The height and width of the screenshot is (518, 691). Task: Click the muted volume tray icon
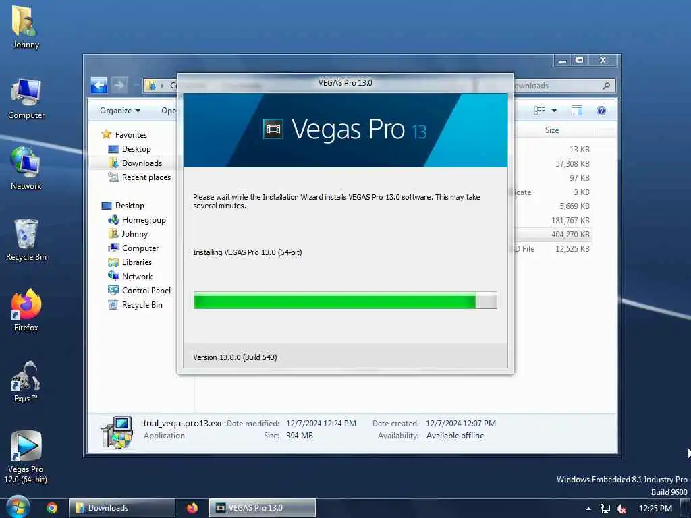point(621,509)
